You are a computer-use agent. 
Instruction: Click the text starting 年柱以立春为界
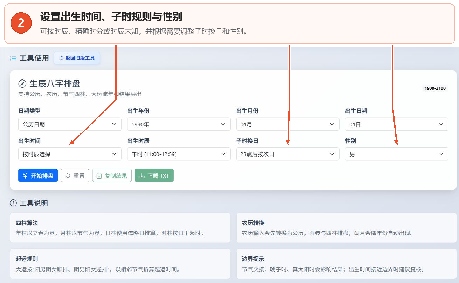click(x=110, y=233)
